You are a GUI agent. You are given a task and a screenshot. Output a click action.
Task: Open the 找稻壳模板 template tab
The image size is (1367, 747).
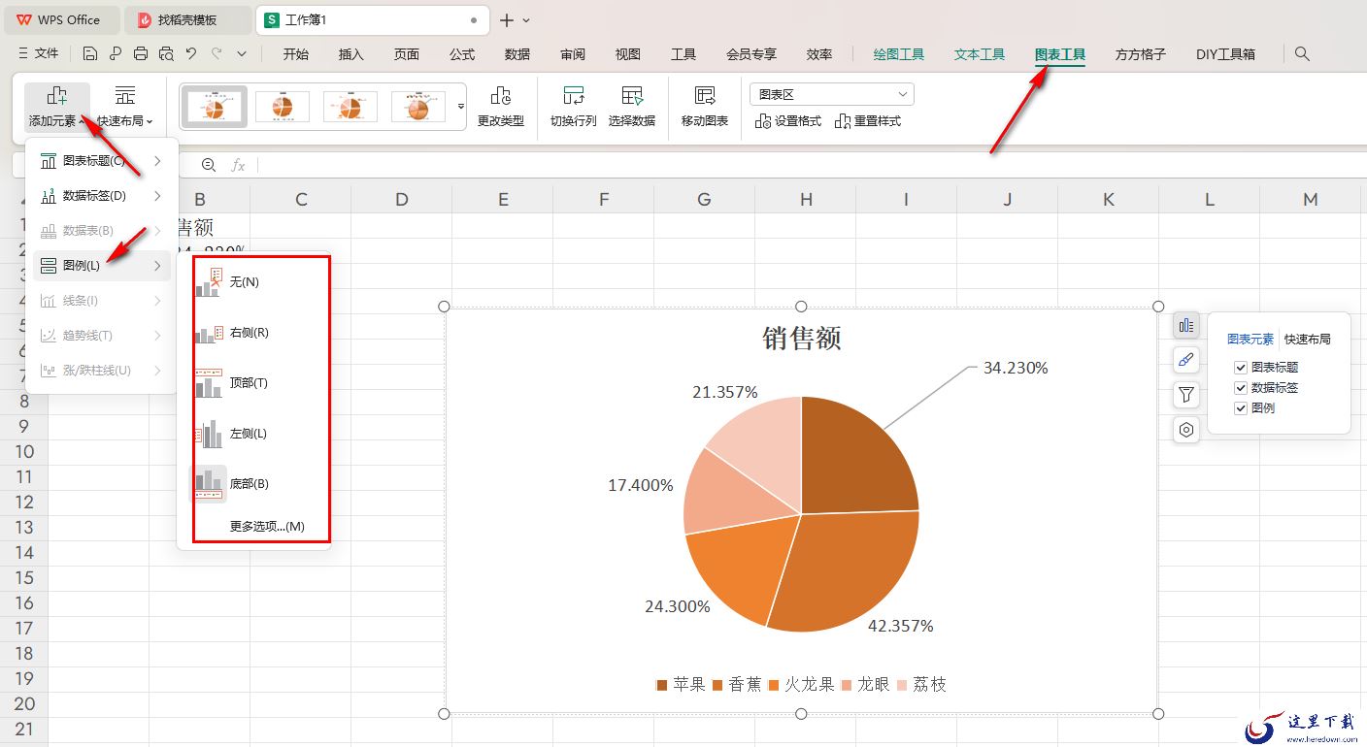coord(187,19)
